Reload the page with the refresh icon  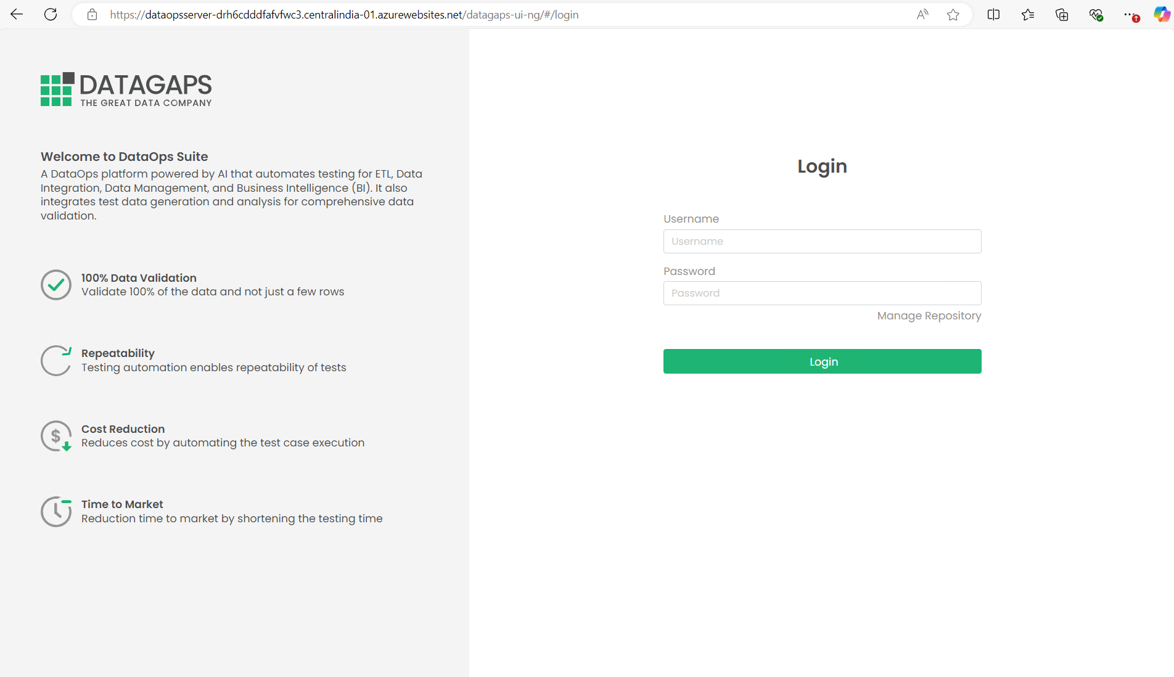(x=51, y=14)
